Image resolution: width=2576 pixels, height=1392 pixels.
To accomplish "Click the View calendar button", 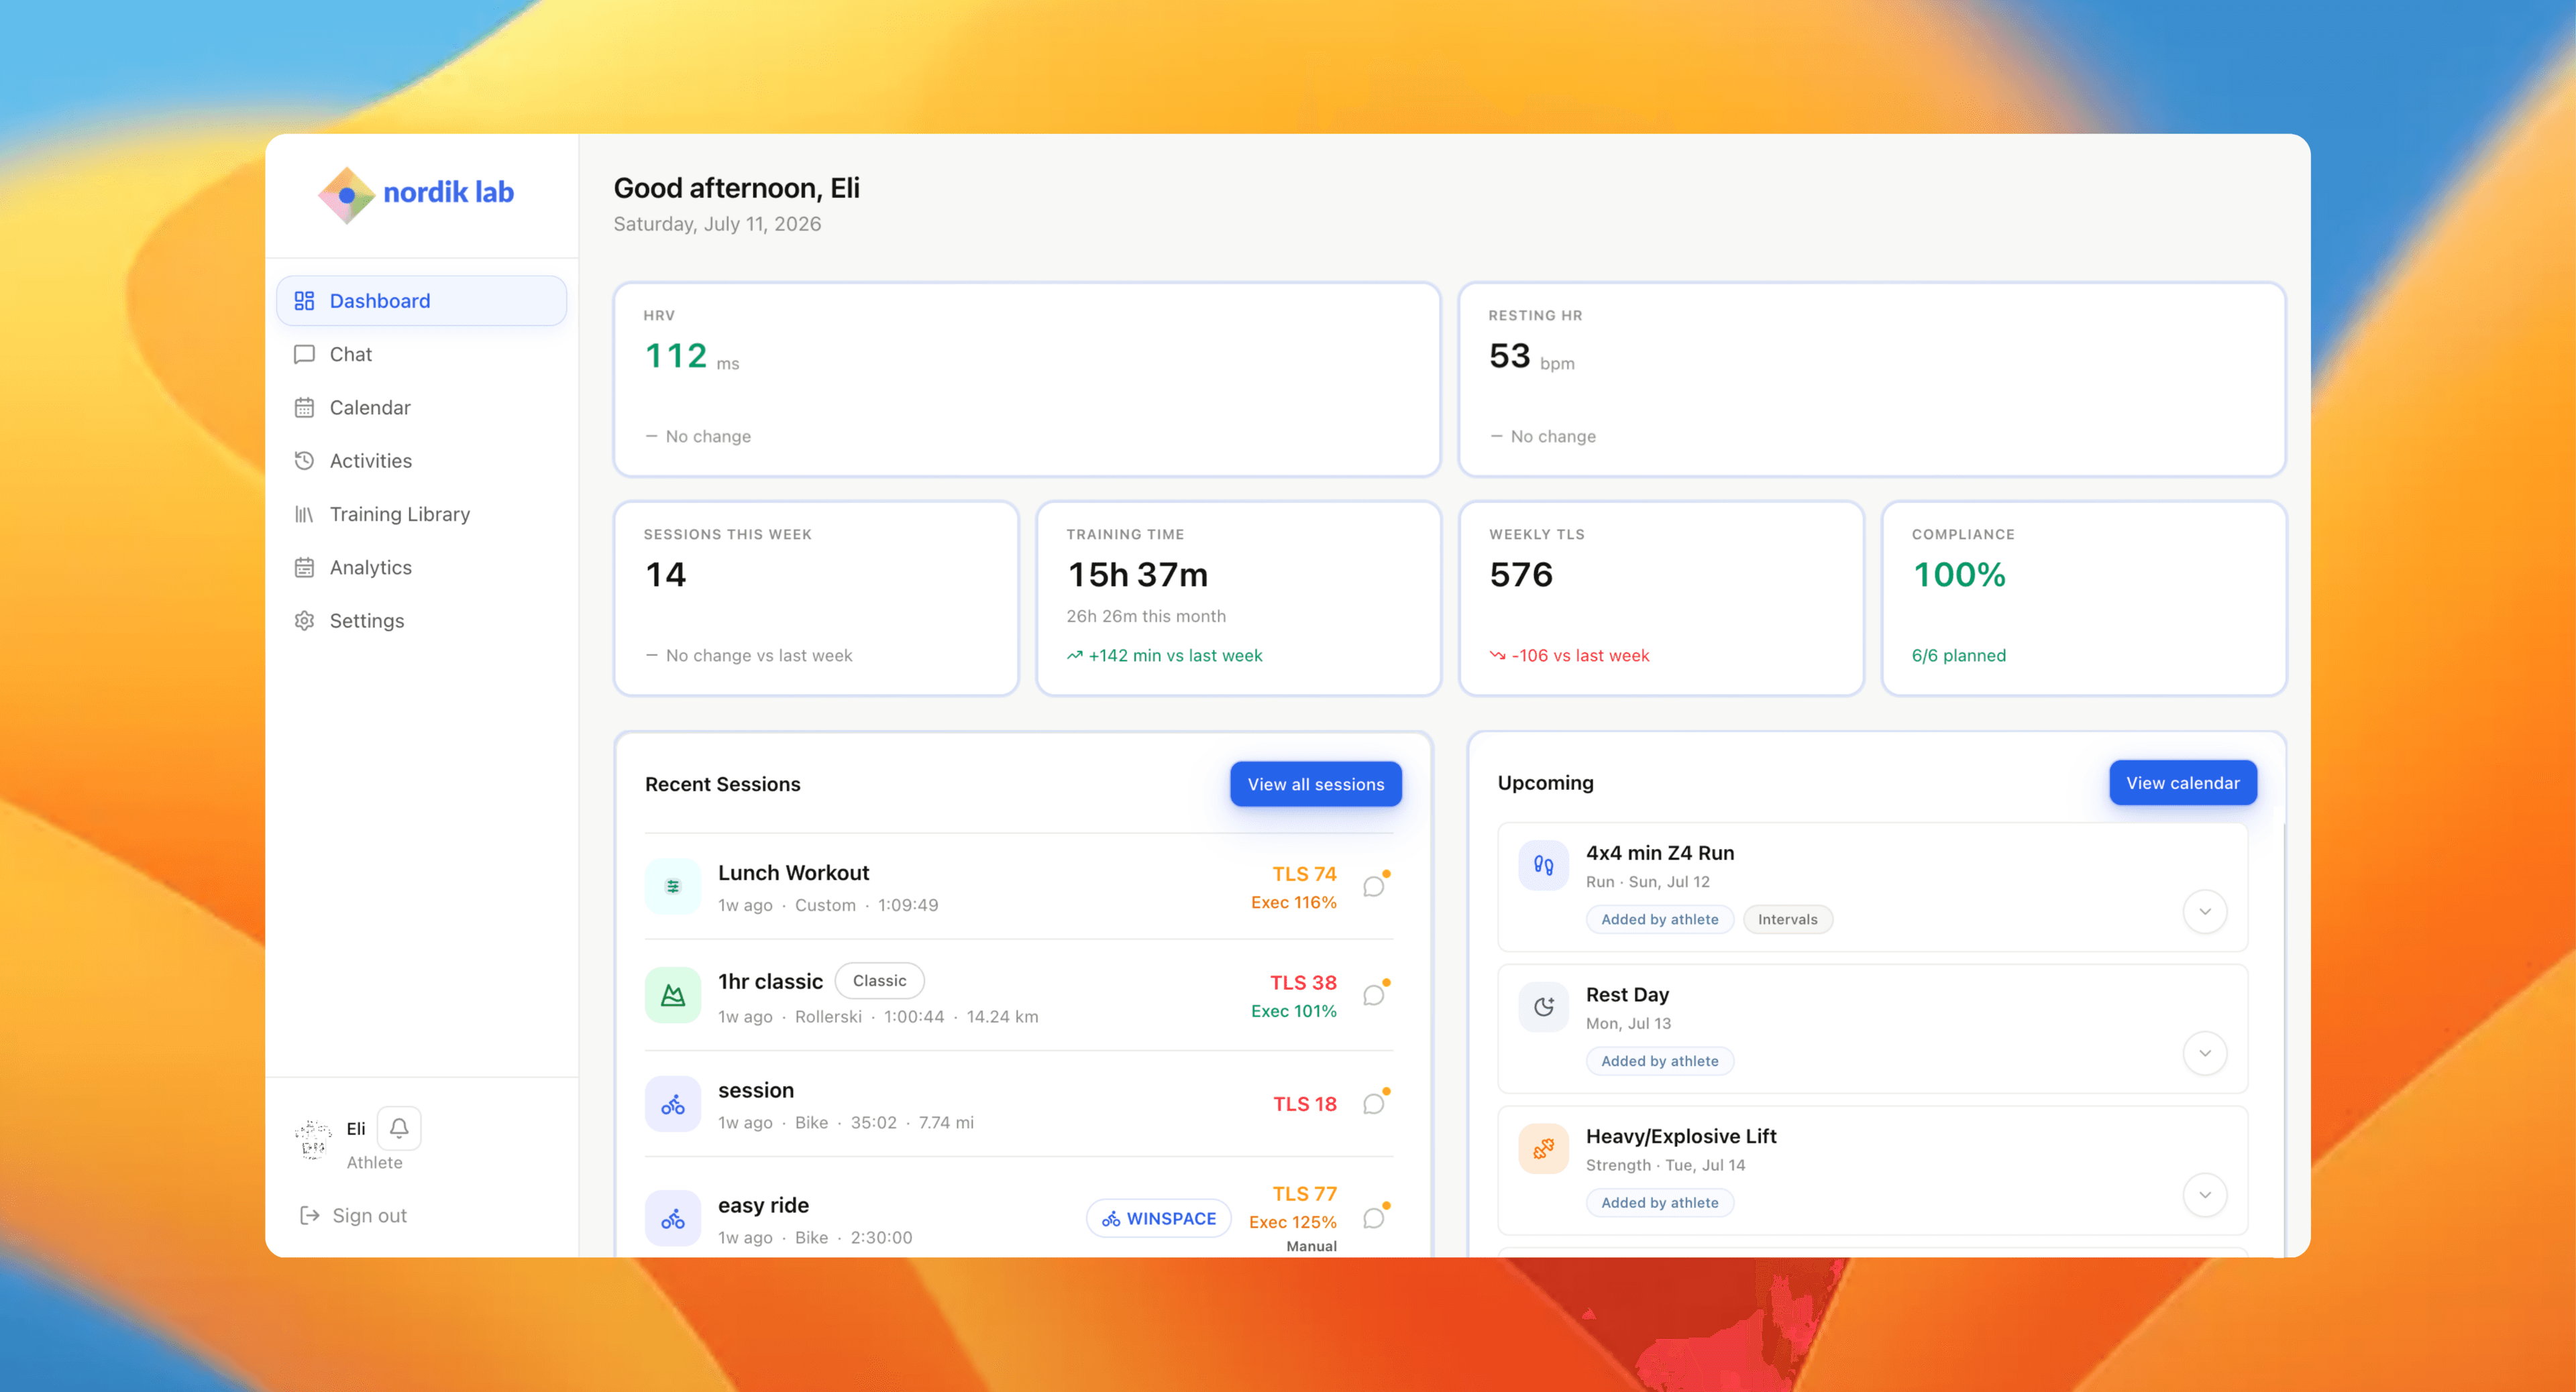I will 2182,783.
